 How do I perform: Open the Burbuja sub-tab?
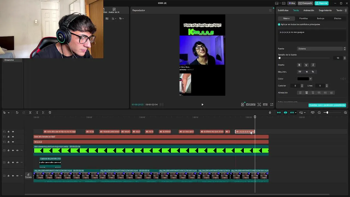[320, 18]
